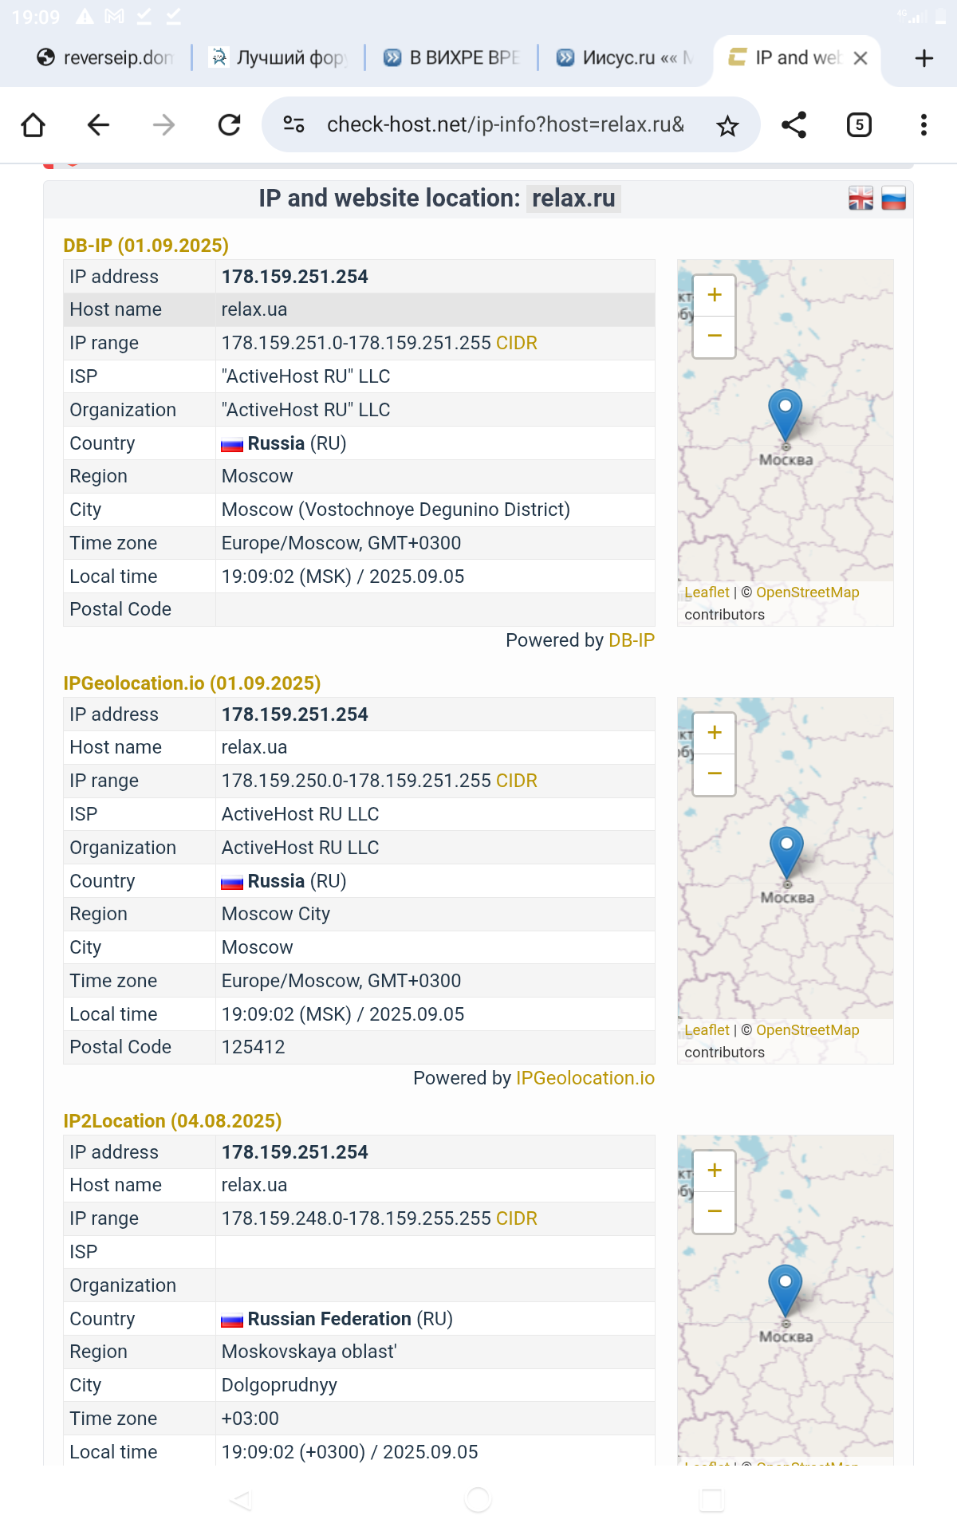Select the 'Dolgoprudnyy' city value
957x1531 pixels.
click(x=279, y=1385)
